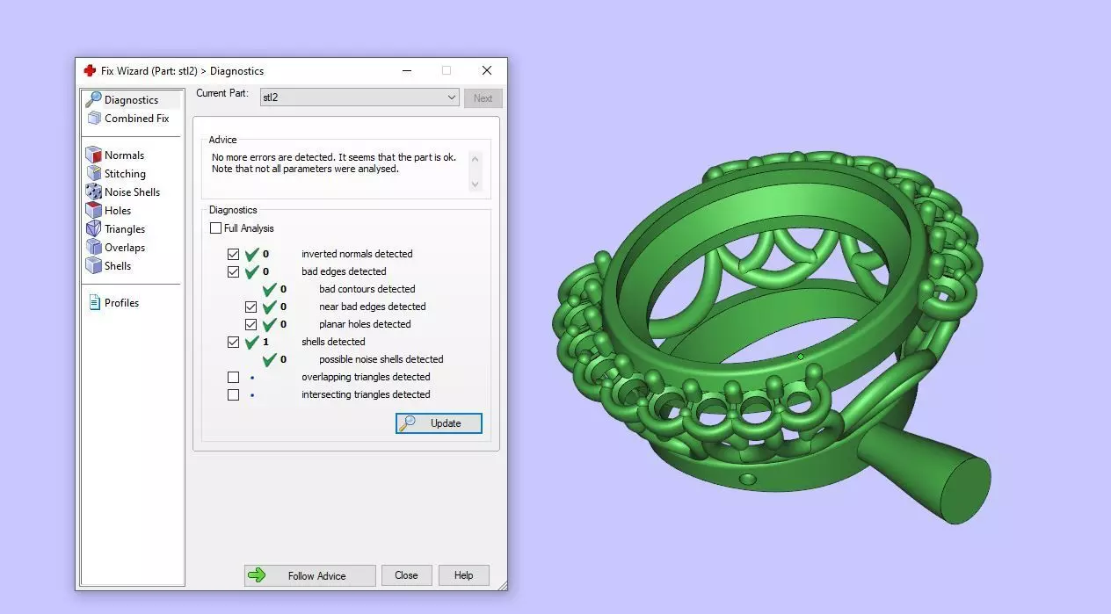The width and height of the screenshot is (1111, 614).
Task: Click the Holes icon in sidebar
Action: (93, 211)
